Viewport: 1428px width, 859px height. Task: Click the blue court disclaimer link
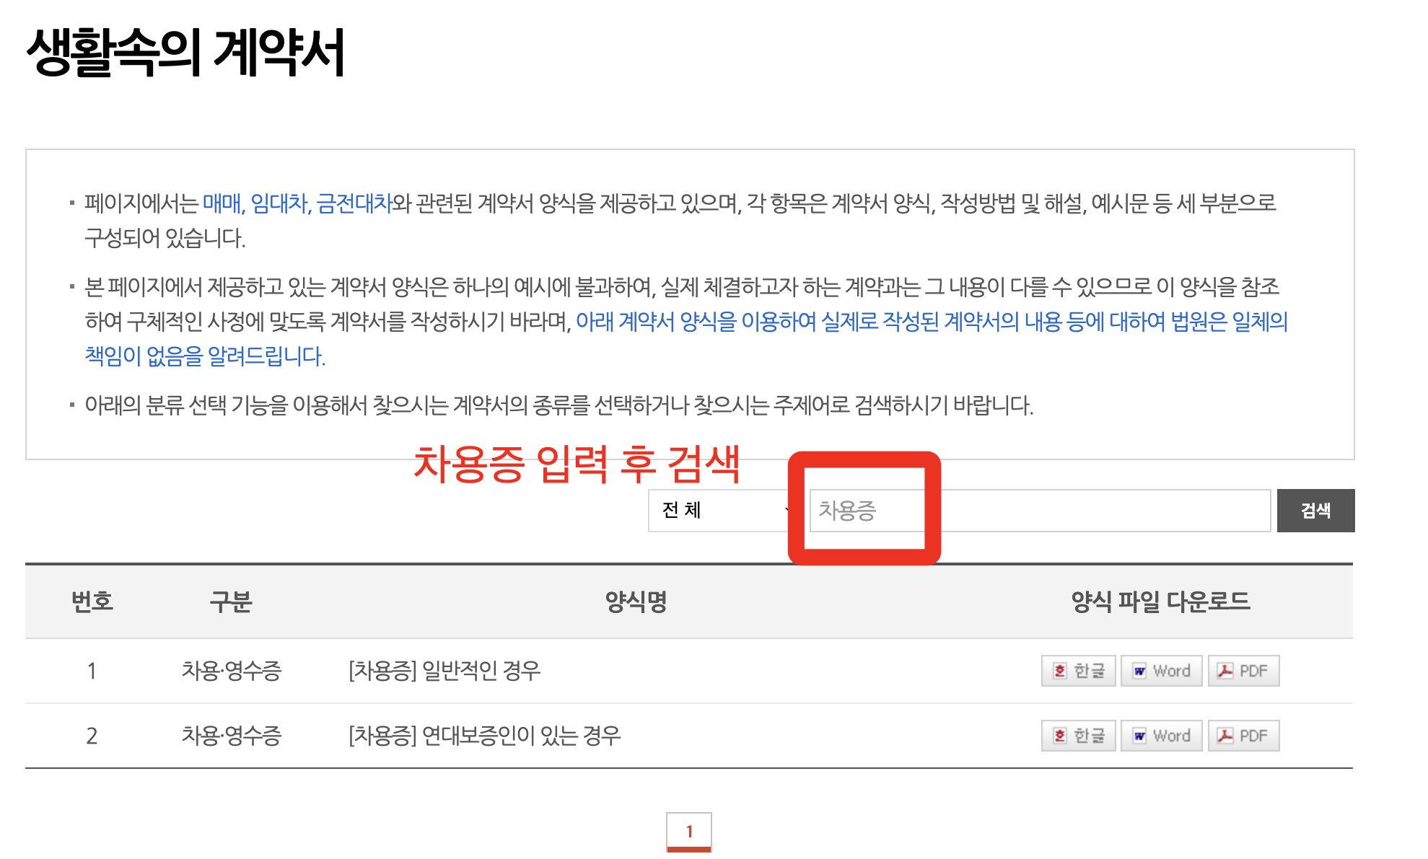pos(866,325)
